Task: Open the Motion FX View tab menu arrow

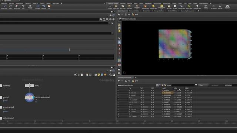Action: click(x=178, y=11)
